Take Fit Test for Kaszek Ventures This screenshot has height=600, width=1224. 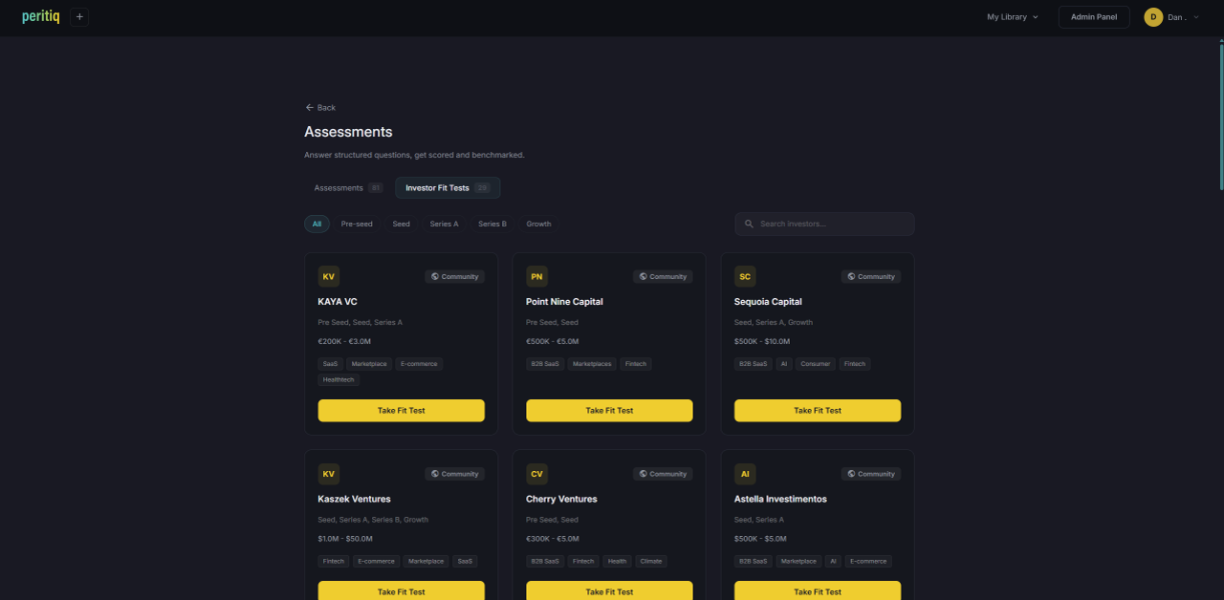[x=402, y=590]
